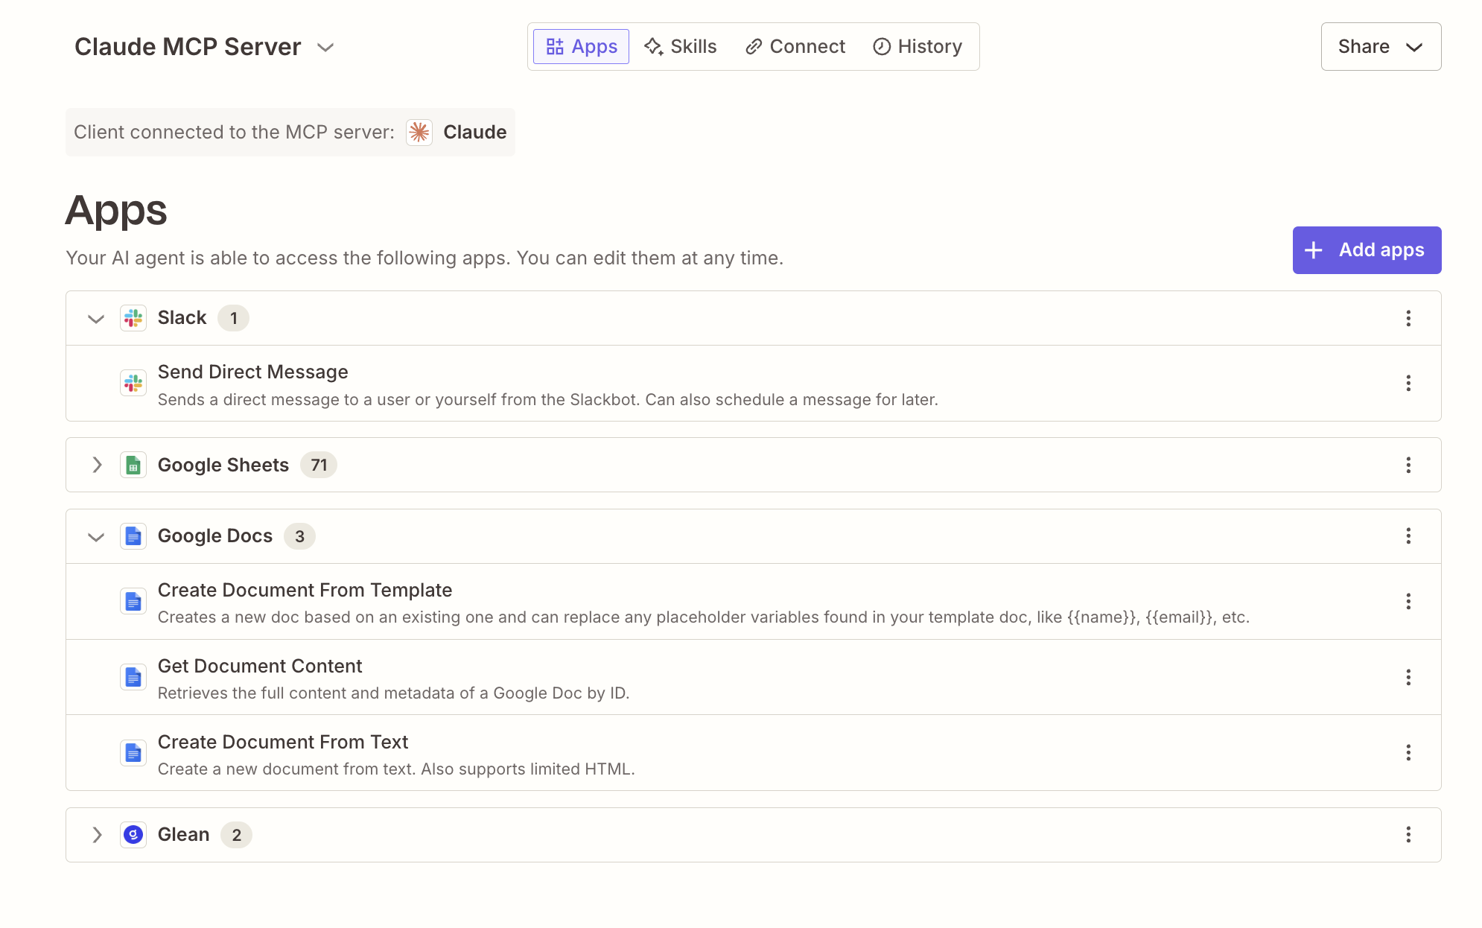Click the Add apps button
Viewport: 1482px width, 928px height.
pos(1367,250)
